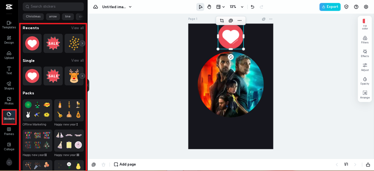Select the line tag chip

[68, 17]
